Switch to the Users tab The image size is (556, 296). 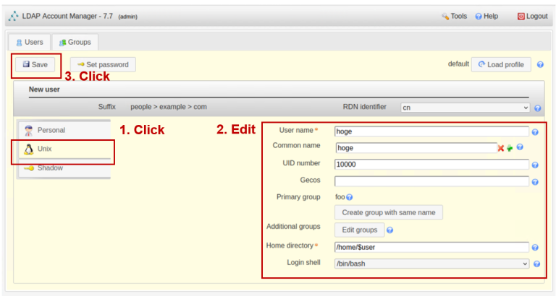tap(30, 43)
